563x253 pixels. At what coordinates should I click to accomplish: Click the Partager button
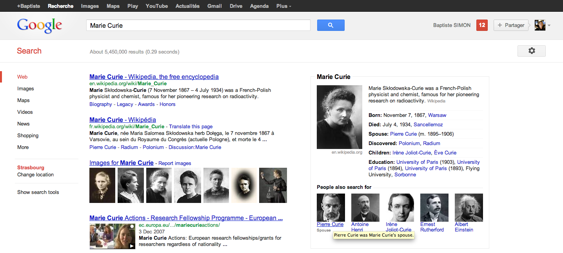click(511, 25)
